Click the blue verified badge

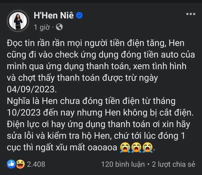click(x=79, y=15)
